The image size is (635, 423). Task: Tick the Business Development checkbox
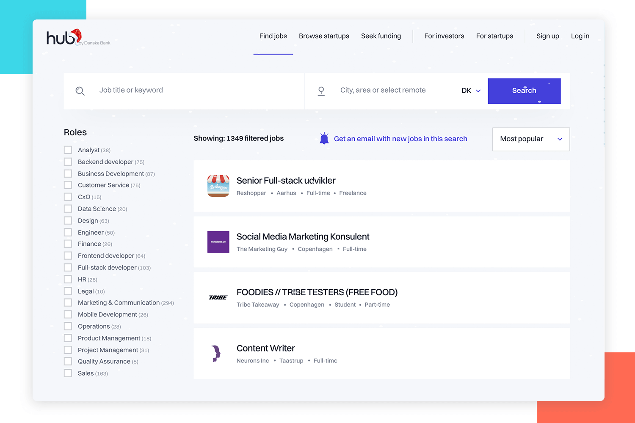[x=68, y=173]
